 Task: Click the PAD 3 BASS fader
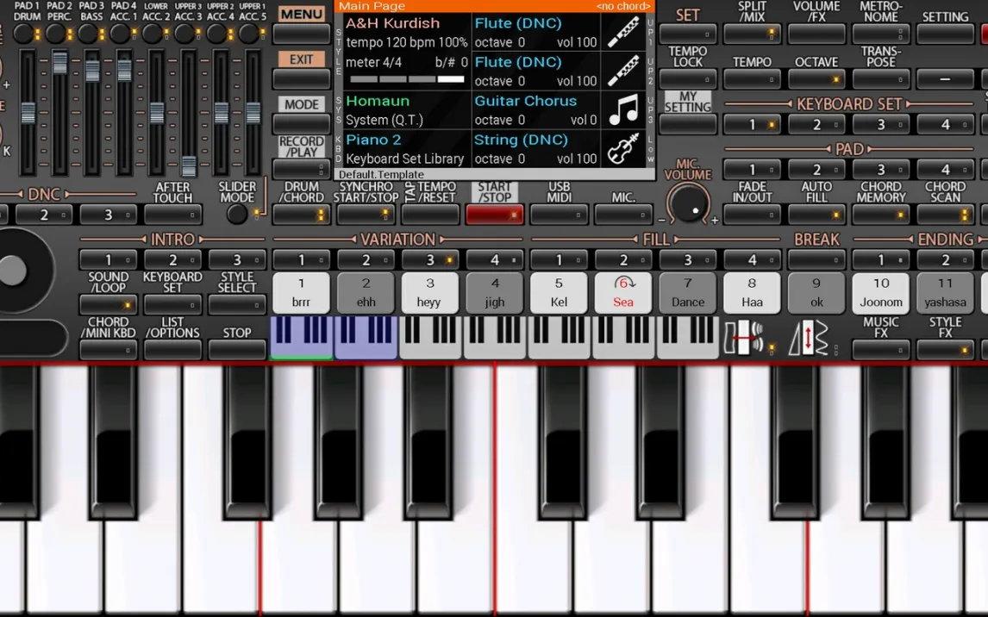pos(92,72)
